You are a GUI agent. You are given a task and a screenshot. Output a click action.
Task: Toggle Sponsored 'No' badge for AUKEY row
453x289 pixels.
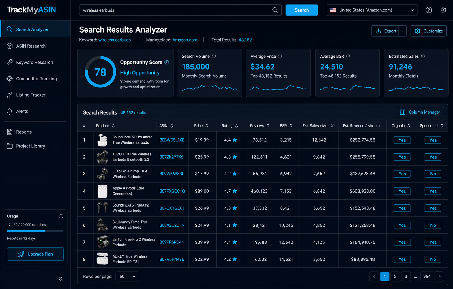click(433, 259)
